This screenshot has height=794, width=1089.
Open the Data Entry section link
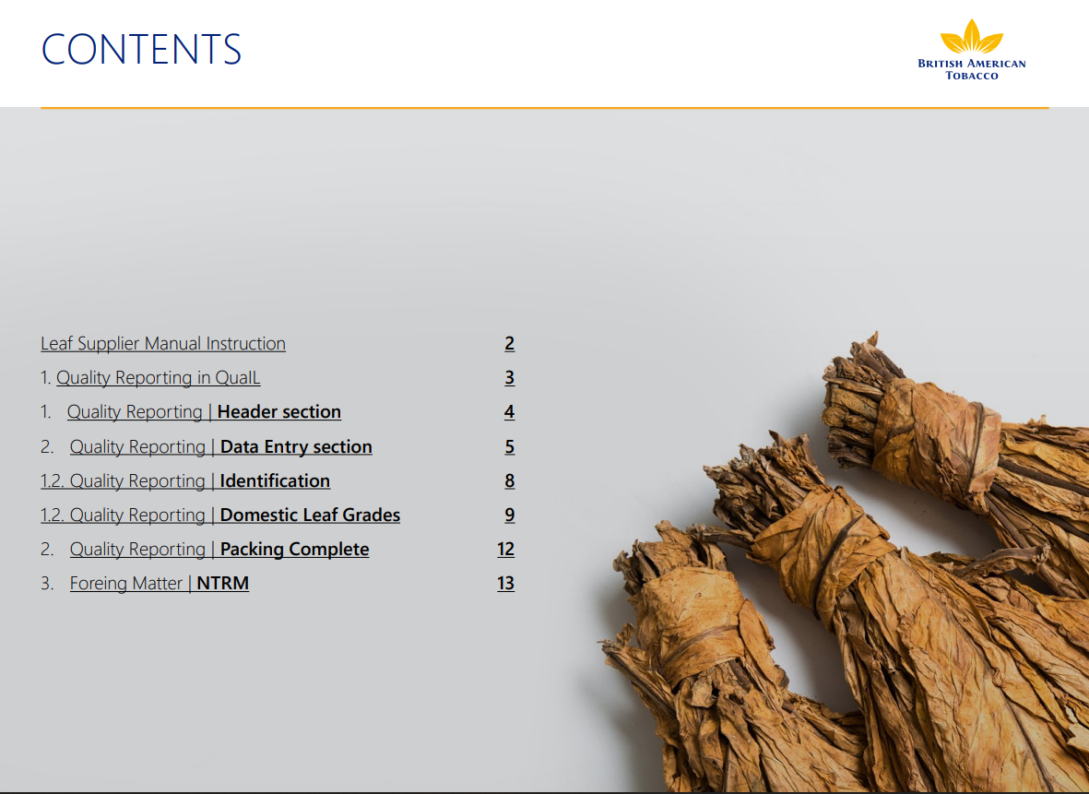click(x=220, y=447)
